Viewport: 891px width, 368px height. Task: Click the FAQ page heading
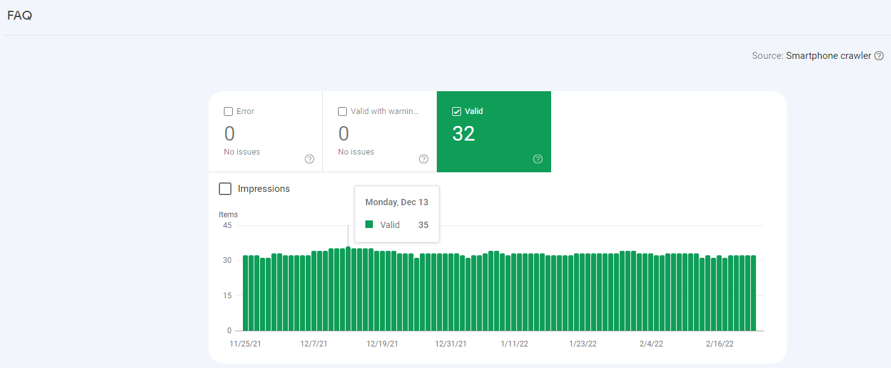tap(20, 16)
